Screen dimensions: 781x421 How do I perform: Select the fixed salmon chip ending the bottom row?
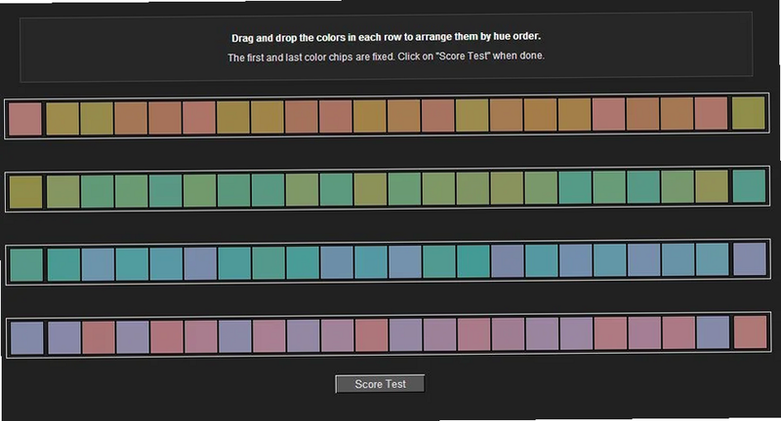tap(750, 331)
